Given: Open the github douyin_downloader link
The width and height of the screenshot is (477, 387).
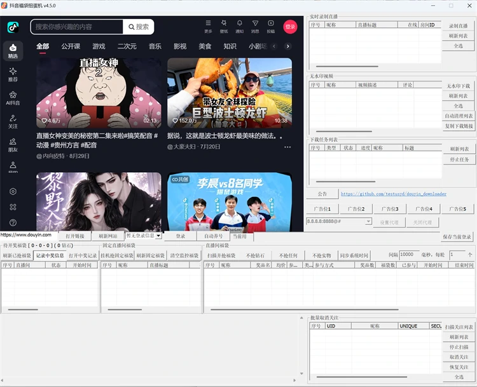Looking at the screenshot, I should coord(394,194).
